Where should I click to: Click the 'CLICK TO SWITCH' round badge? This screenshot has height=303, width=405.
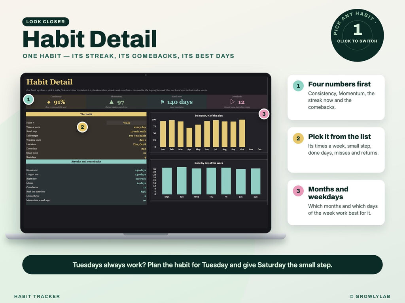click(357, 35)
